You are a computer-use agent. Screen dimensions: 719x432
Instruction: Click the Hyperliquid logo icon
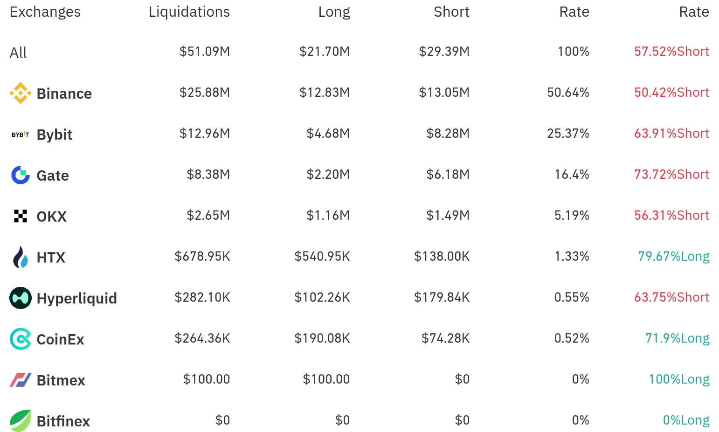click(x=21, y=298)
